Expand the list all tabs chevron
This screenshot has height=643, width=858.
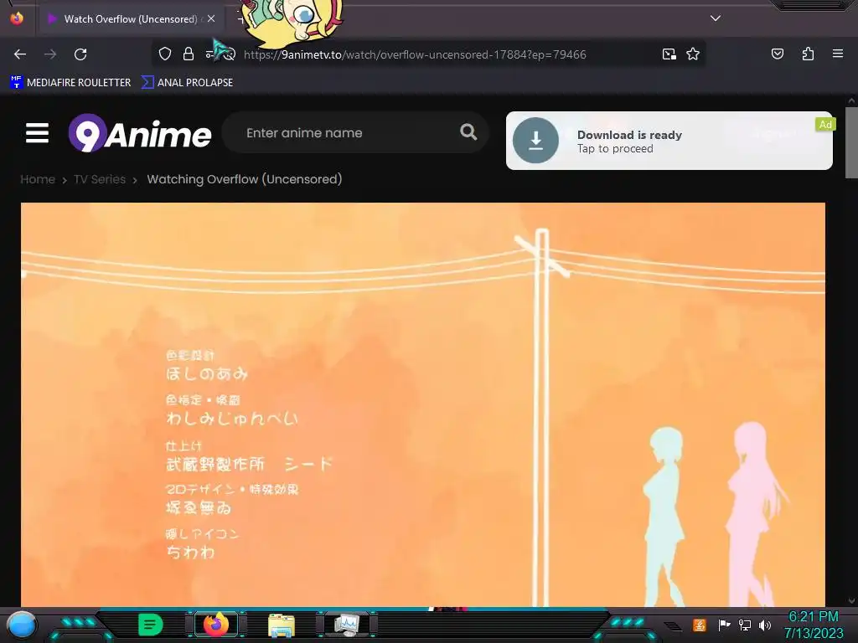[716, 18]
